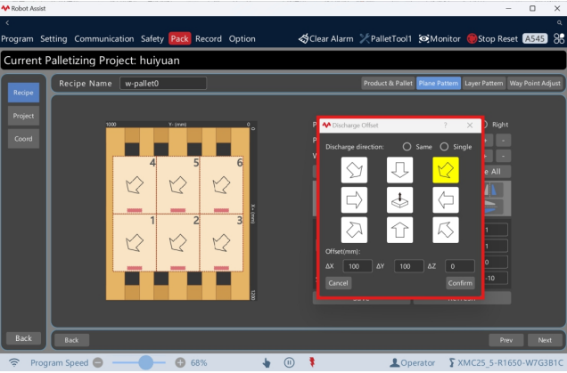Select Coord in left sidebar
Image resolution: width=567 pixels, height=373 pixels.
click(x=23, y=139)
